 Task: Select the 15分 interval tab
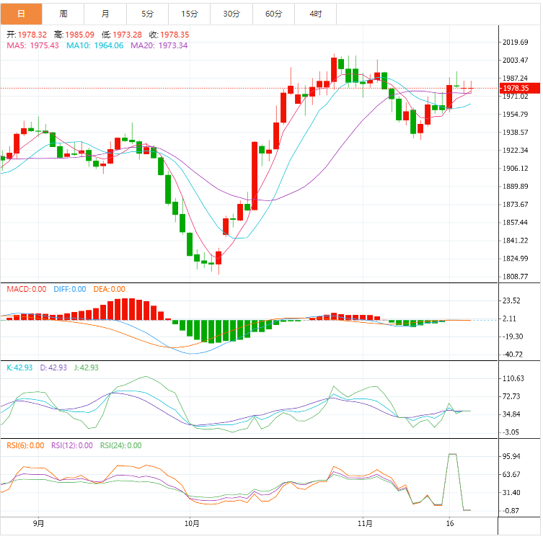190,14
